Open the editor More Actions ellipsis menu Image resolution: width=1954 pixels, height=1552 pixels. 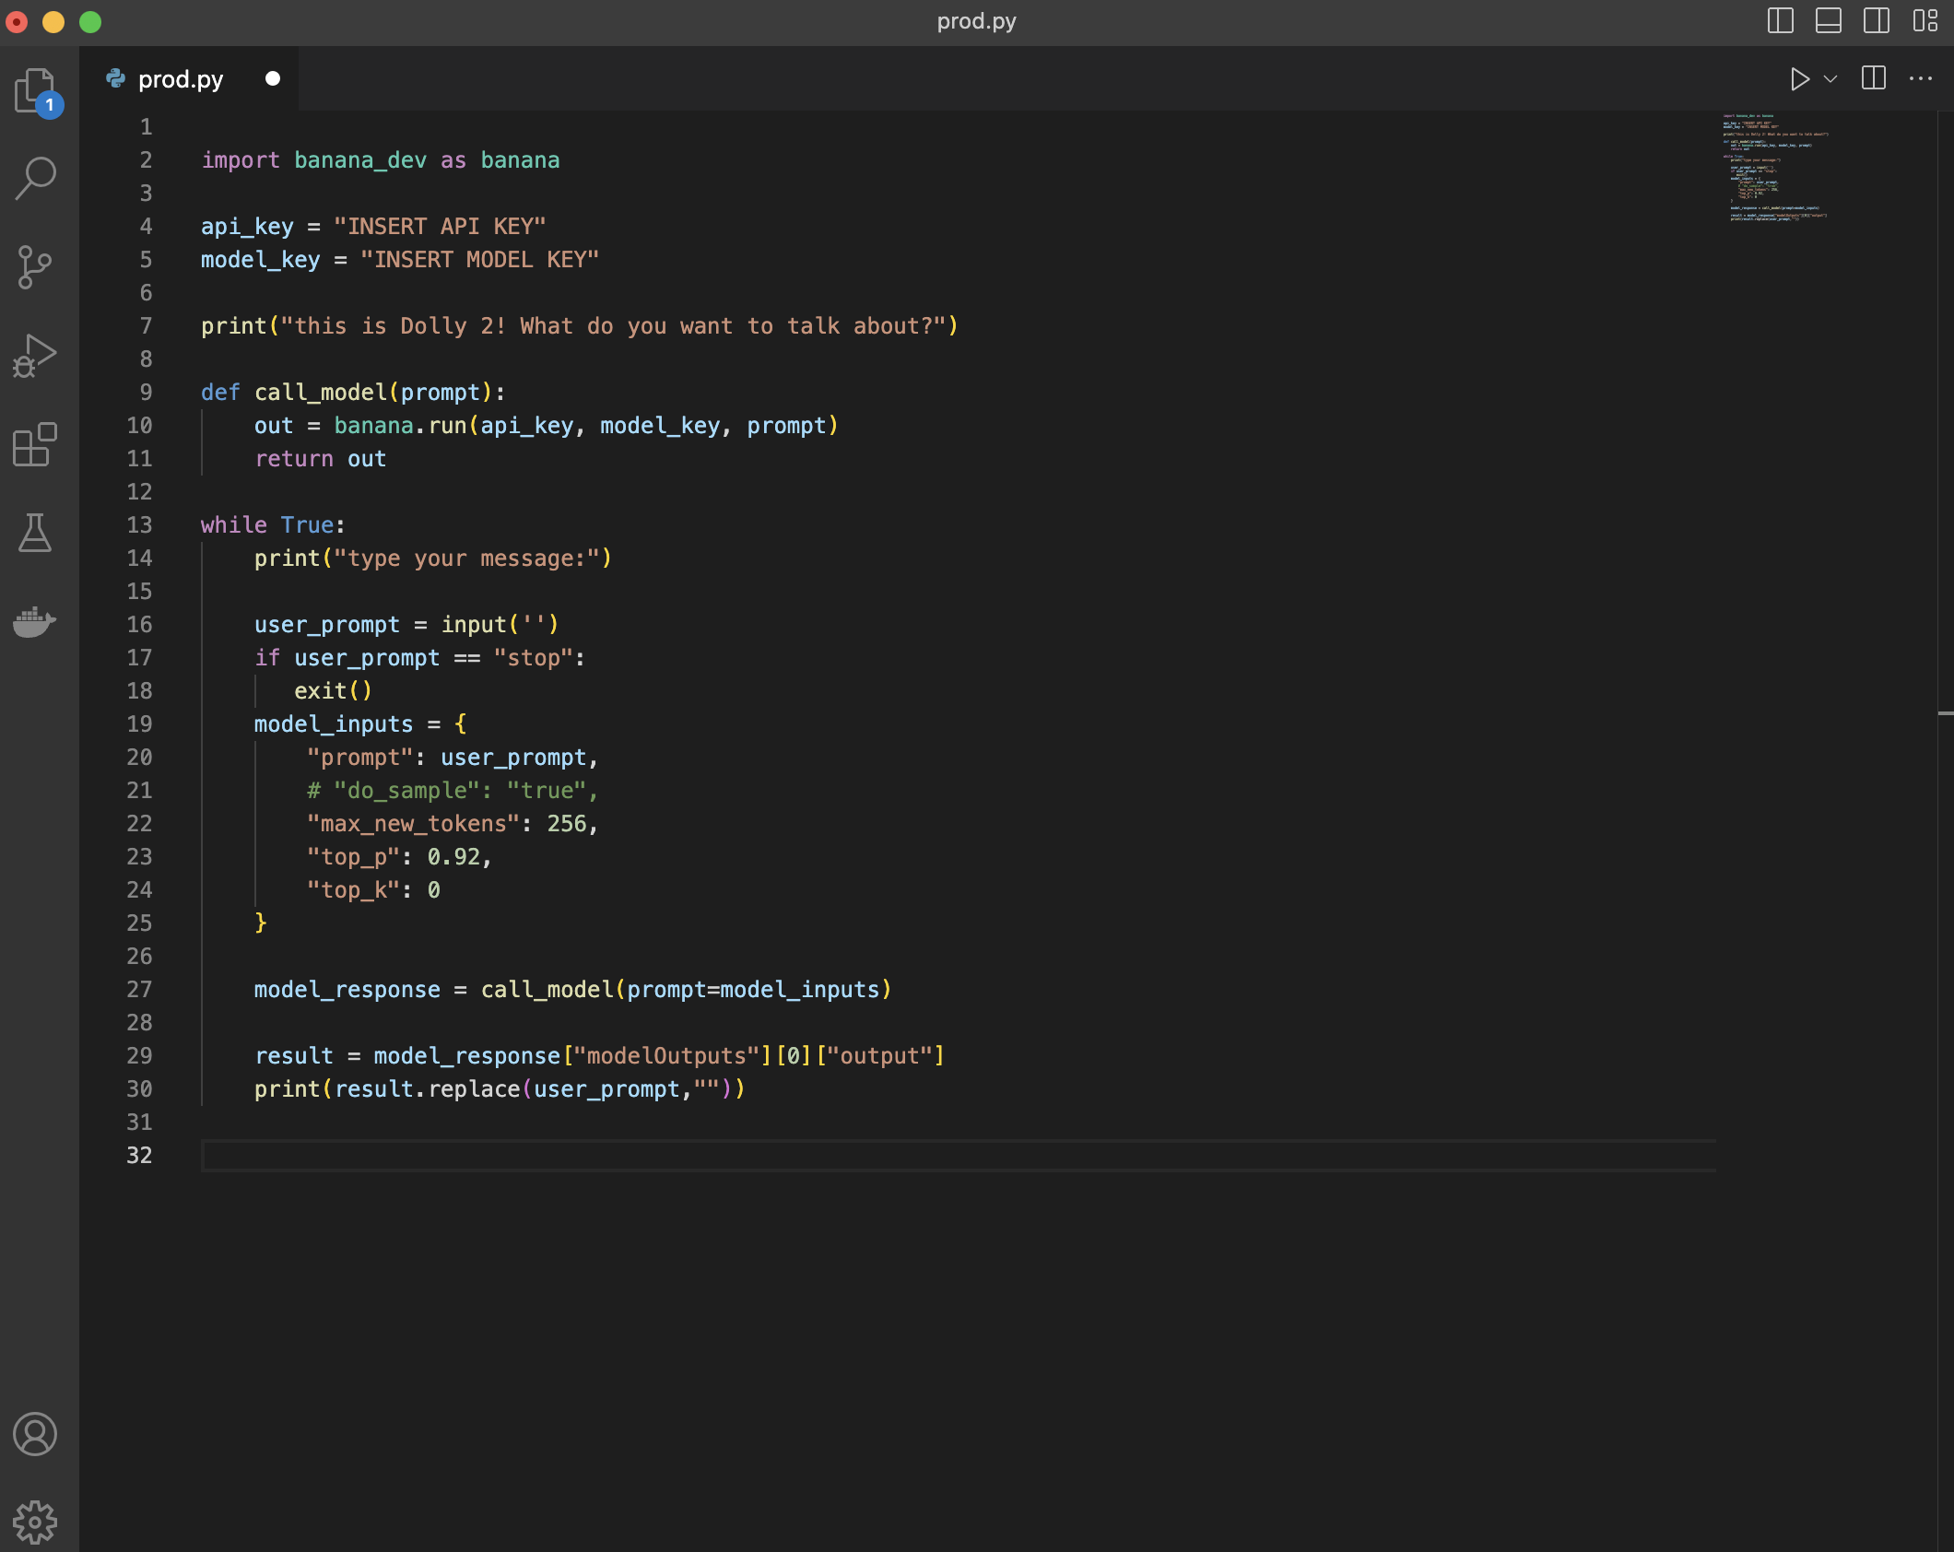[1921, 79]
